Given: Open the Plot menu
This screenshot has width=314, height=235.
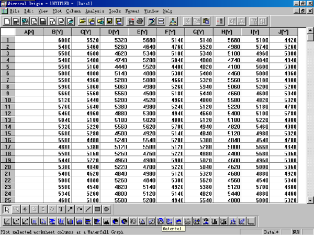Looking at the screenshot, I should coord(57,10).
